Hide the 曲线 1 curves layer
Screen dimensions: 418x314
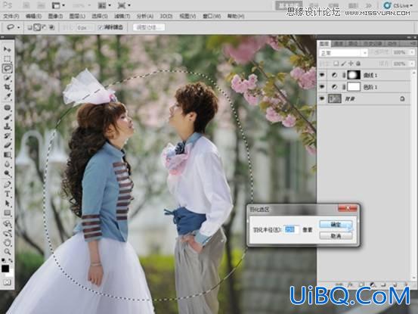322,75
